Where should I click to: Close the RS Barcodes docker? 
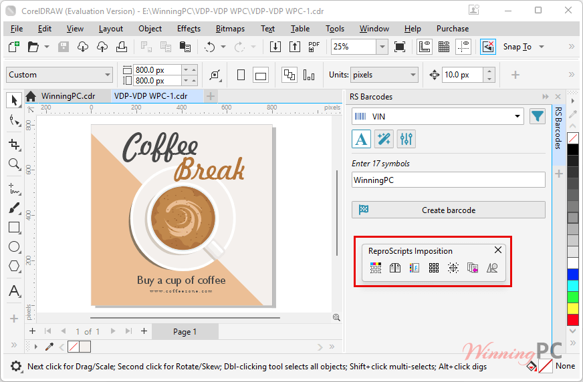(x=558, y=97)
